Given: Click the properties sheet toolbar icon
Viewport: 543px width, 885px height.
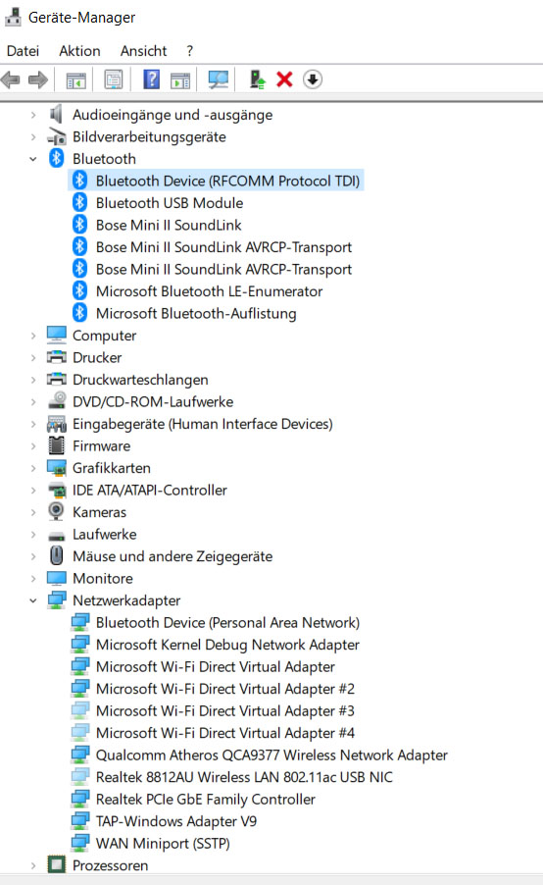Looking at the screenshot, I should tap(114, 79).
